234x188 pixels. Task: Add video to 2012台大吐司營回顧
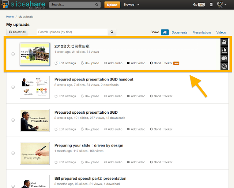[136, 63]
